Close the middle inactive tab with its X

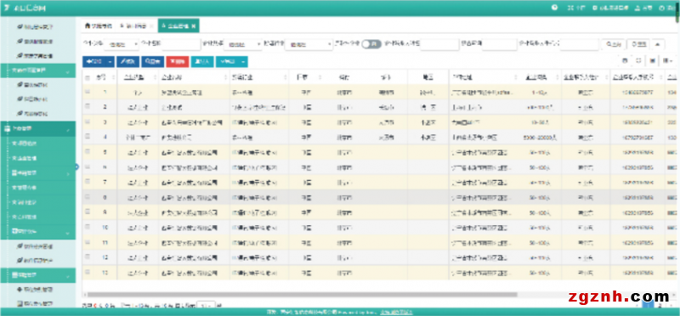tap(151, 26)
